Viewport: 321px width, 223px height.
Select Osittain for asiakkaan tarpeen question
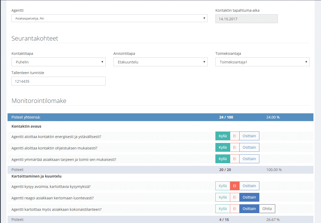249,159
